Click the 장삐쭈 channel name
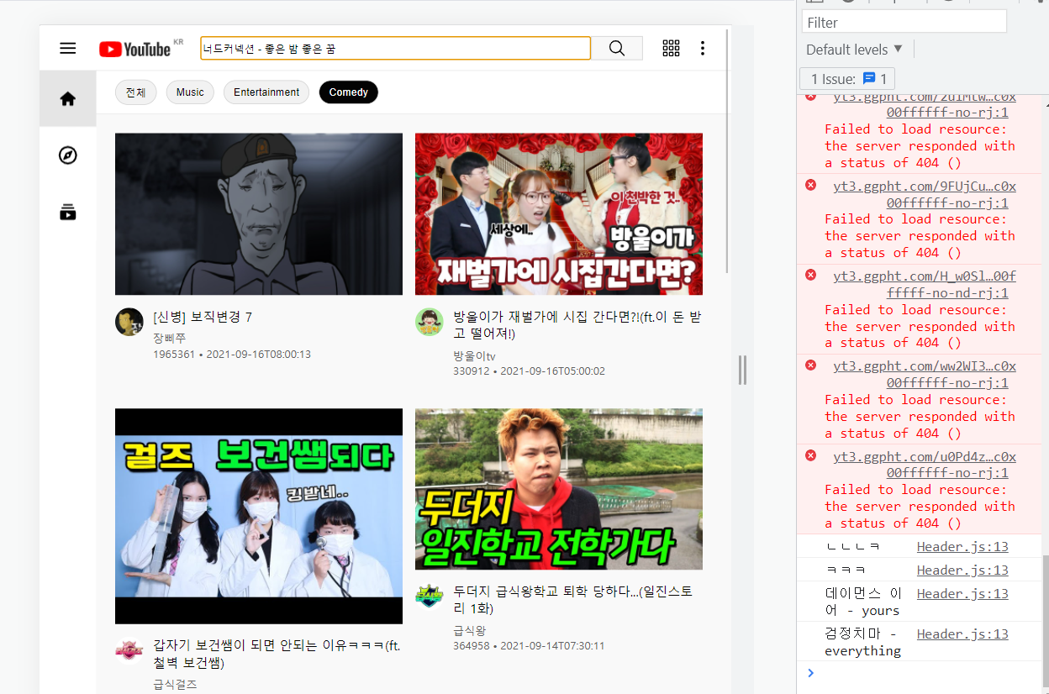Screen dimensions: 1049x694 tap(170, 338)
